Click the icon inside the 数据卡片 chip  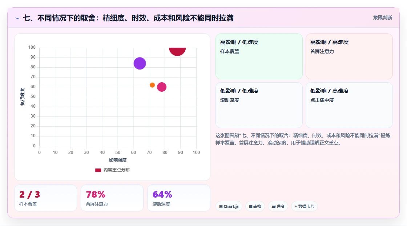tap(296, 206)
